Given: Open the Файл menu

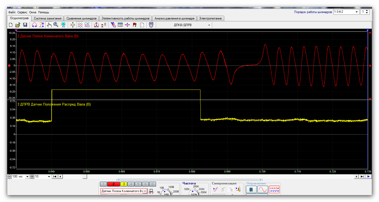Looking at the screenshot, I should 12,12.
